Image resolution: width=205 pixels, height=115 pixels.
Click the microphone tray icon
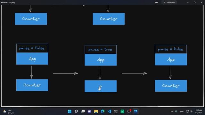coord(176,111)
